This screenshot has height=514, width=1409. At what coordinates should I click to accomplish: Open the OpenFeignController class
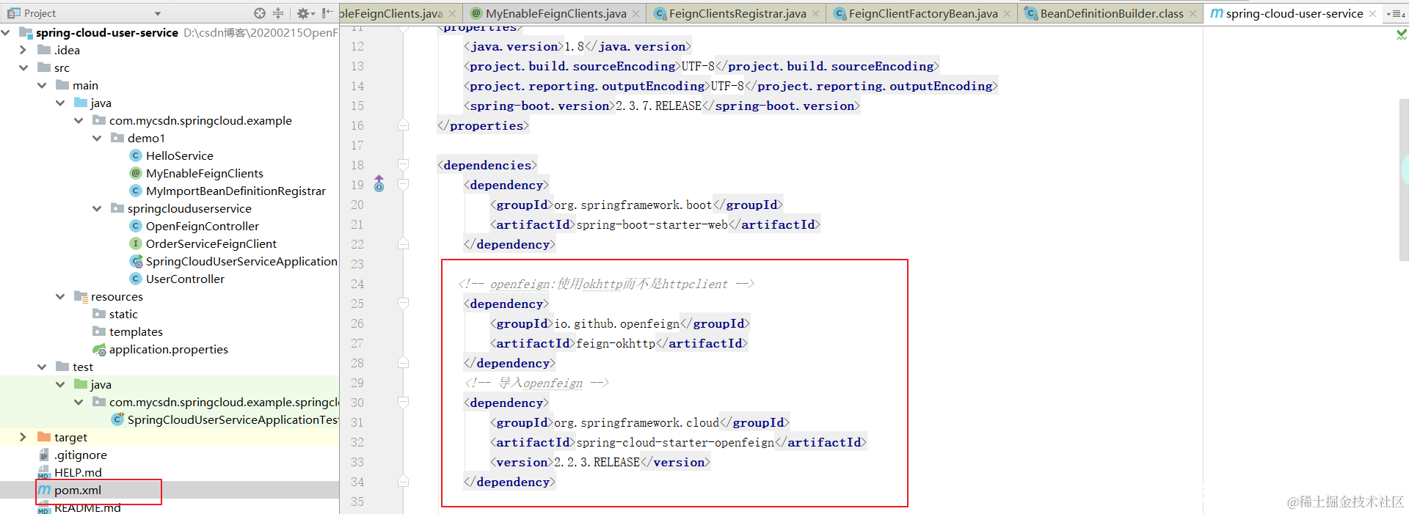coord(202,226)
